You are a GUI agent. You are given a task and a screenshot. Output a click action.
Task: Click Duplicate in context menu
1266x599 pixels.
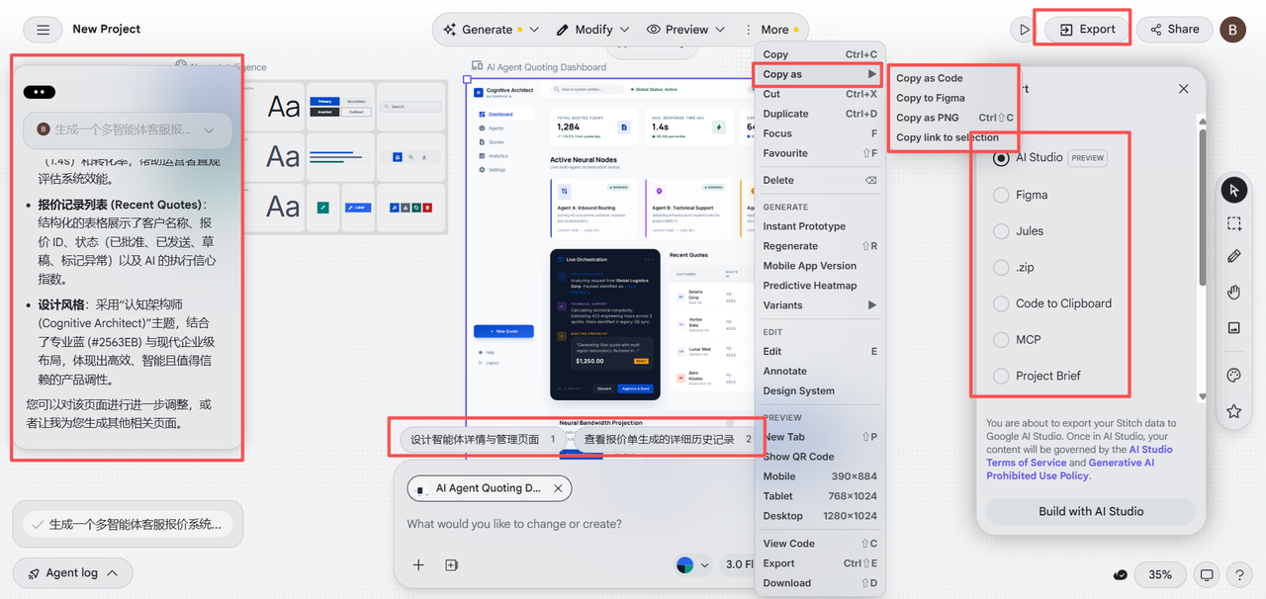point(820,114)
